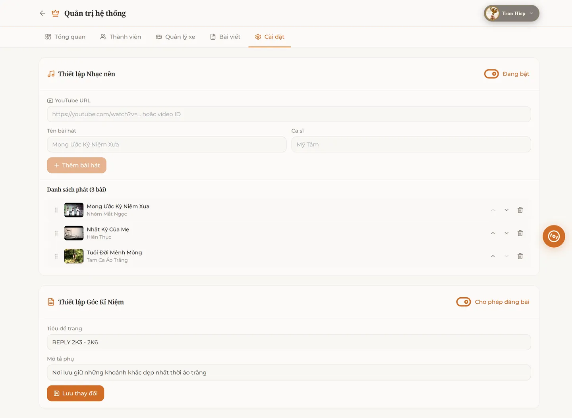Image resolution: width=572 pixels, height=418 pixels.
Task: Delete the song Nhật Ký Của Mẹ
Action: [x=520, y=233]
